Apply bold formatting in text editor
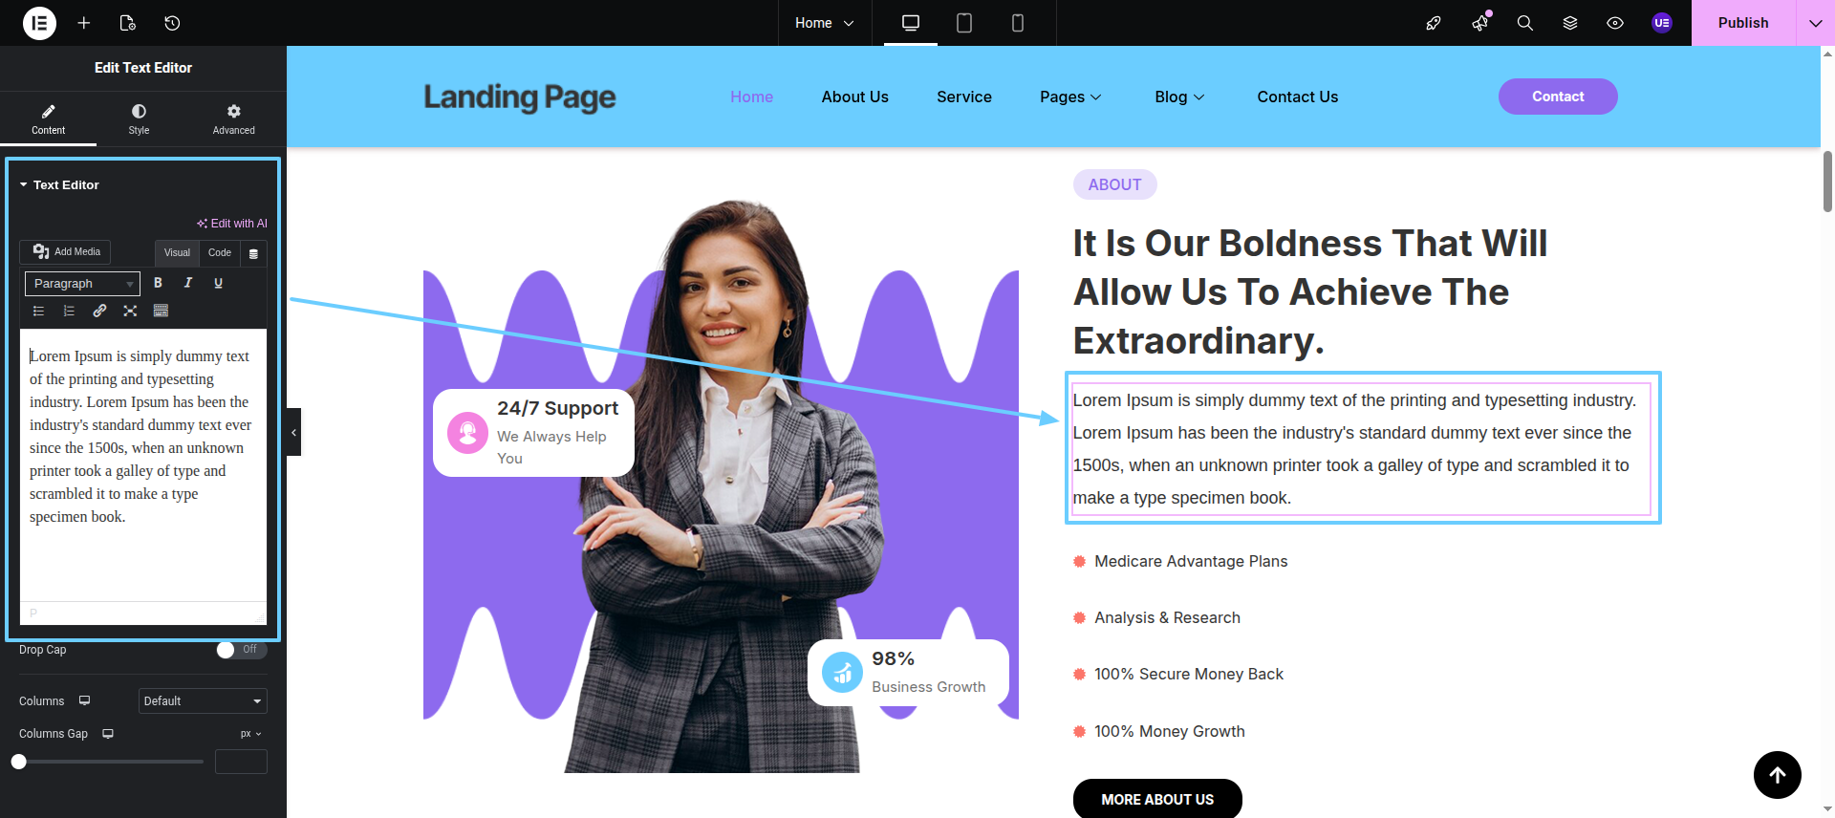The height and width of the screenshot is (818, 1835). tap(158, 283)
